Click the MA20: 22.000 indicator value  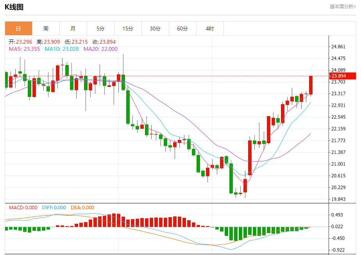pos(100,49)
